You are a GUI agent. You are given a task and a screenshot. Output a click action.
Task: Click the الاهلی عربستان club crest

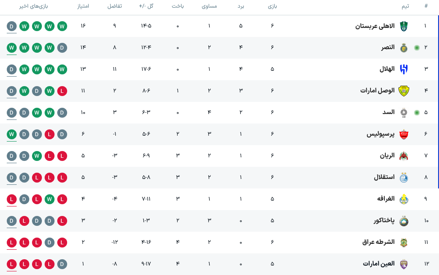pyautogui.click(x=404, y=26)
